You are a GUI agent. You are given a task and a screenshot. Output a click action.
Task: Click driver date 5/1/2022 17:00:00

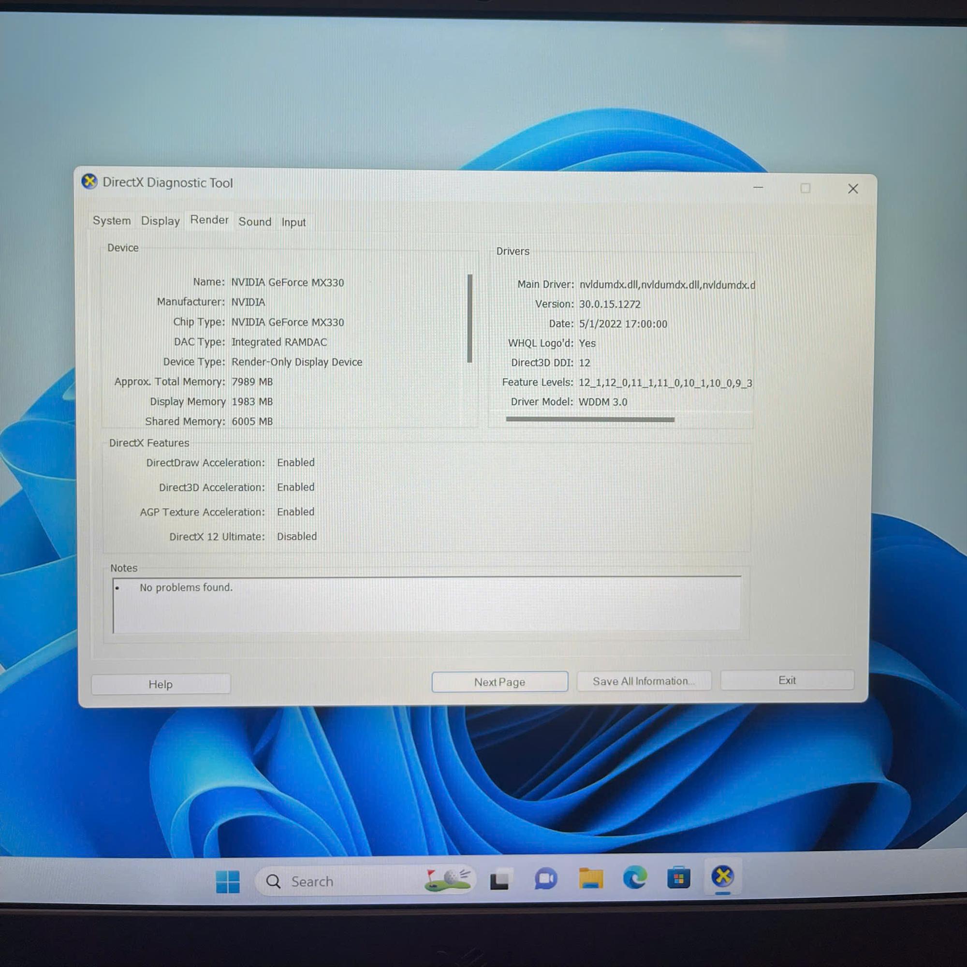click(623, 324)
